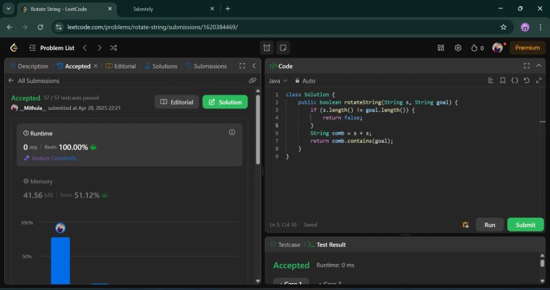Open the browser three-dot menu

(540, 27)
